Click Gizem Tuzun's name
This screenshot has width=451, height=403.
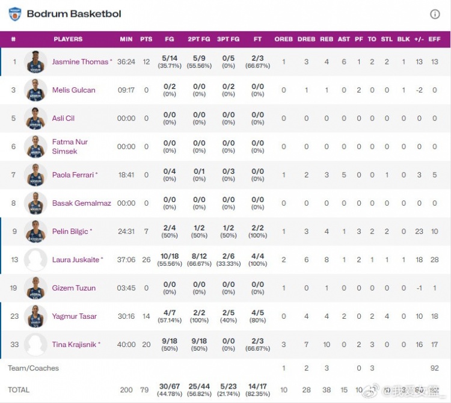pyautogui.click(x=73, y=288)
